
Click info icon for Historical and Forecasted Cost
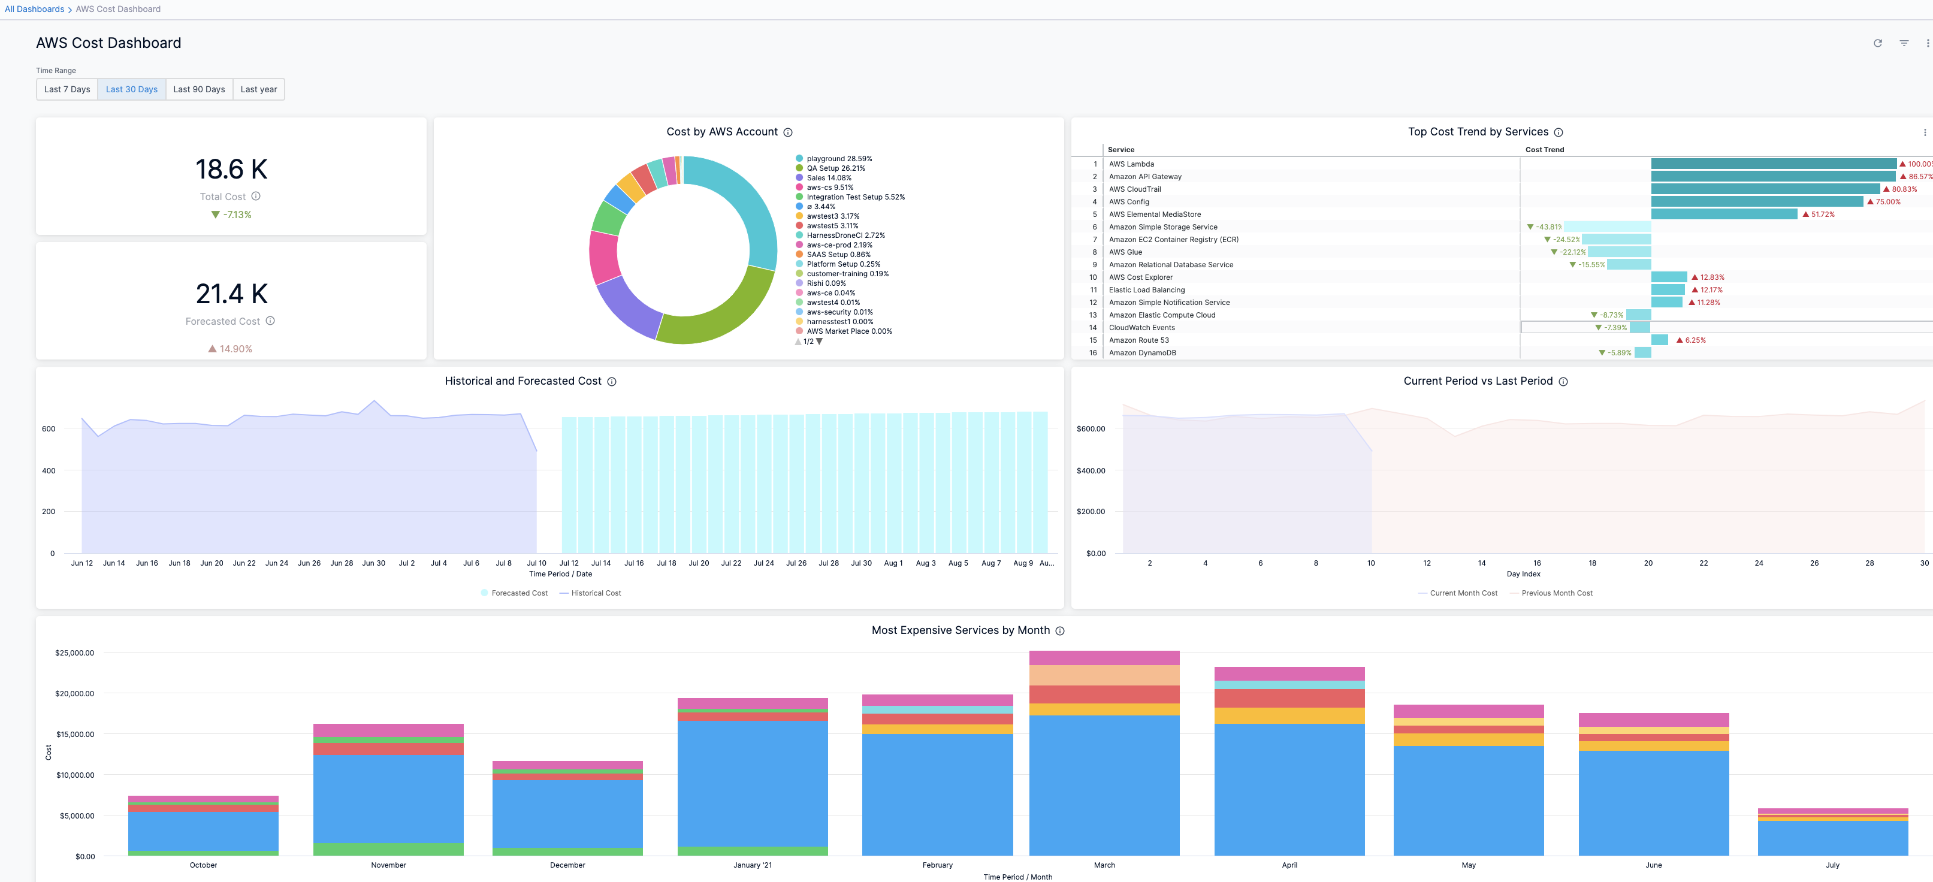tap(612, 381)
